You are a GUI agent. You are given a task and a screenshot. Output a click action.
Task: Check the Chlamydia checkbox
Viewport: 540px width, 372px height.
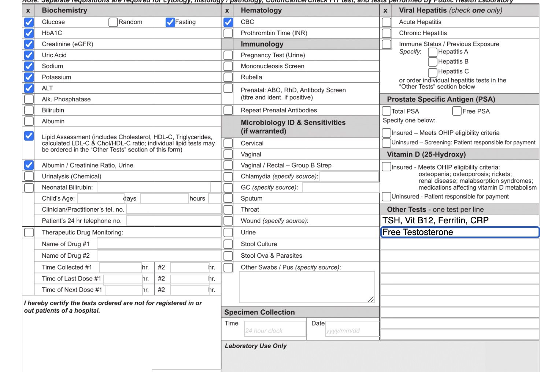[228, 176]
